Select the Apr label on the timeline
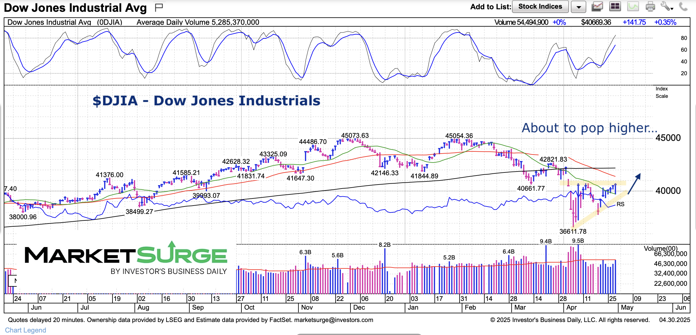The image size is (696, 335). (572, 307)
